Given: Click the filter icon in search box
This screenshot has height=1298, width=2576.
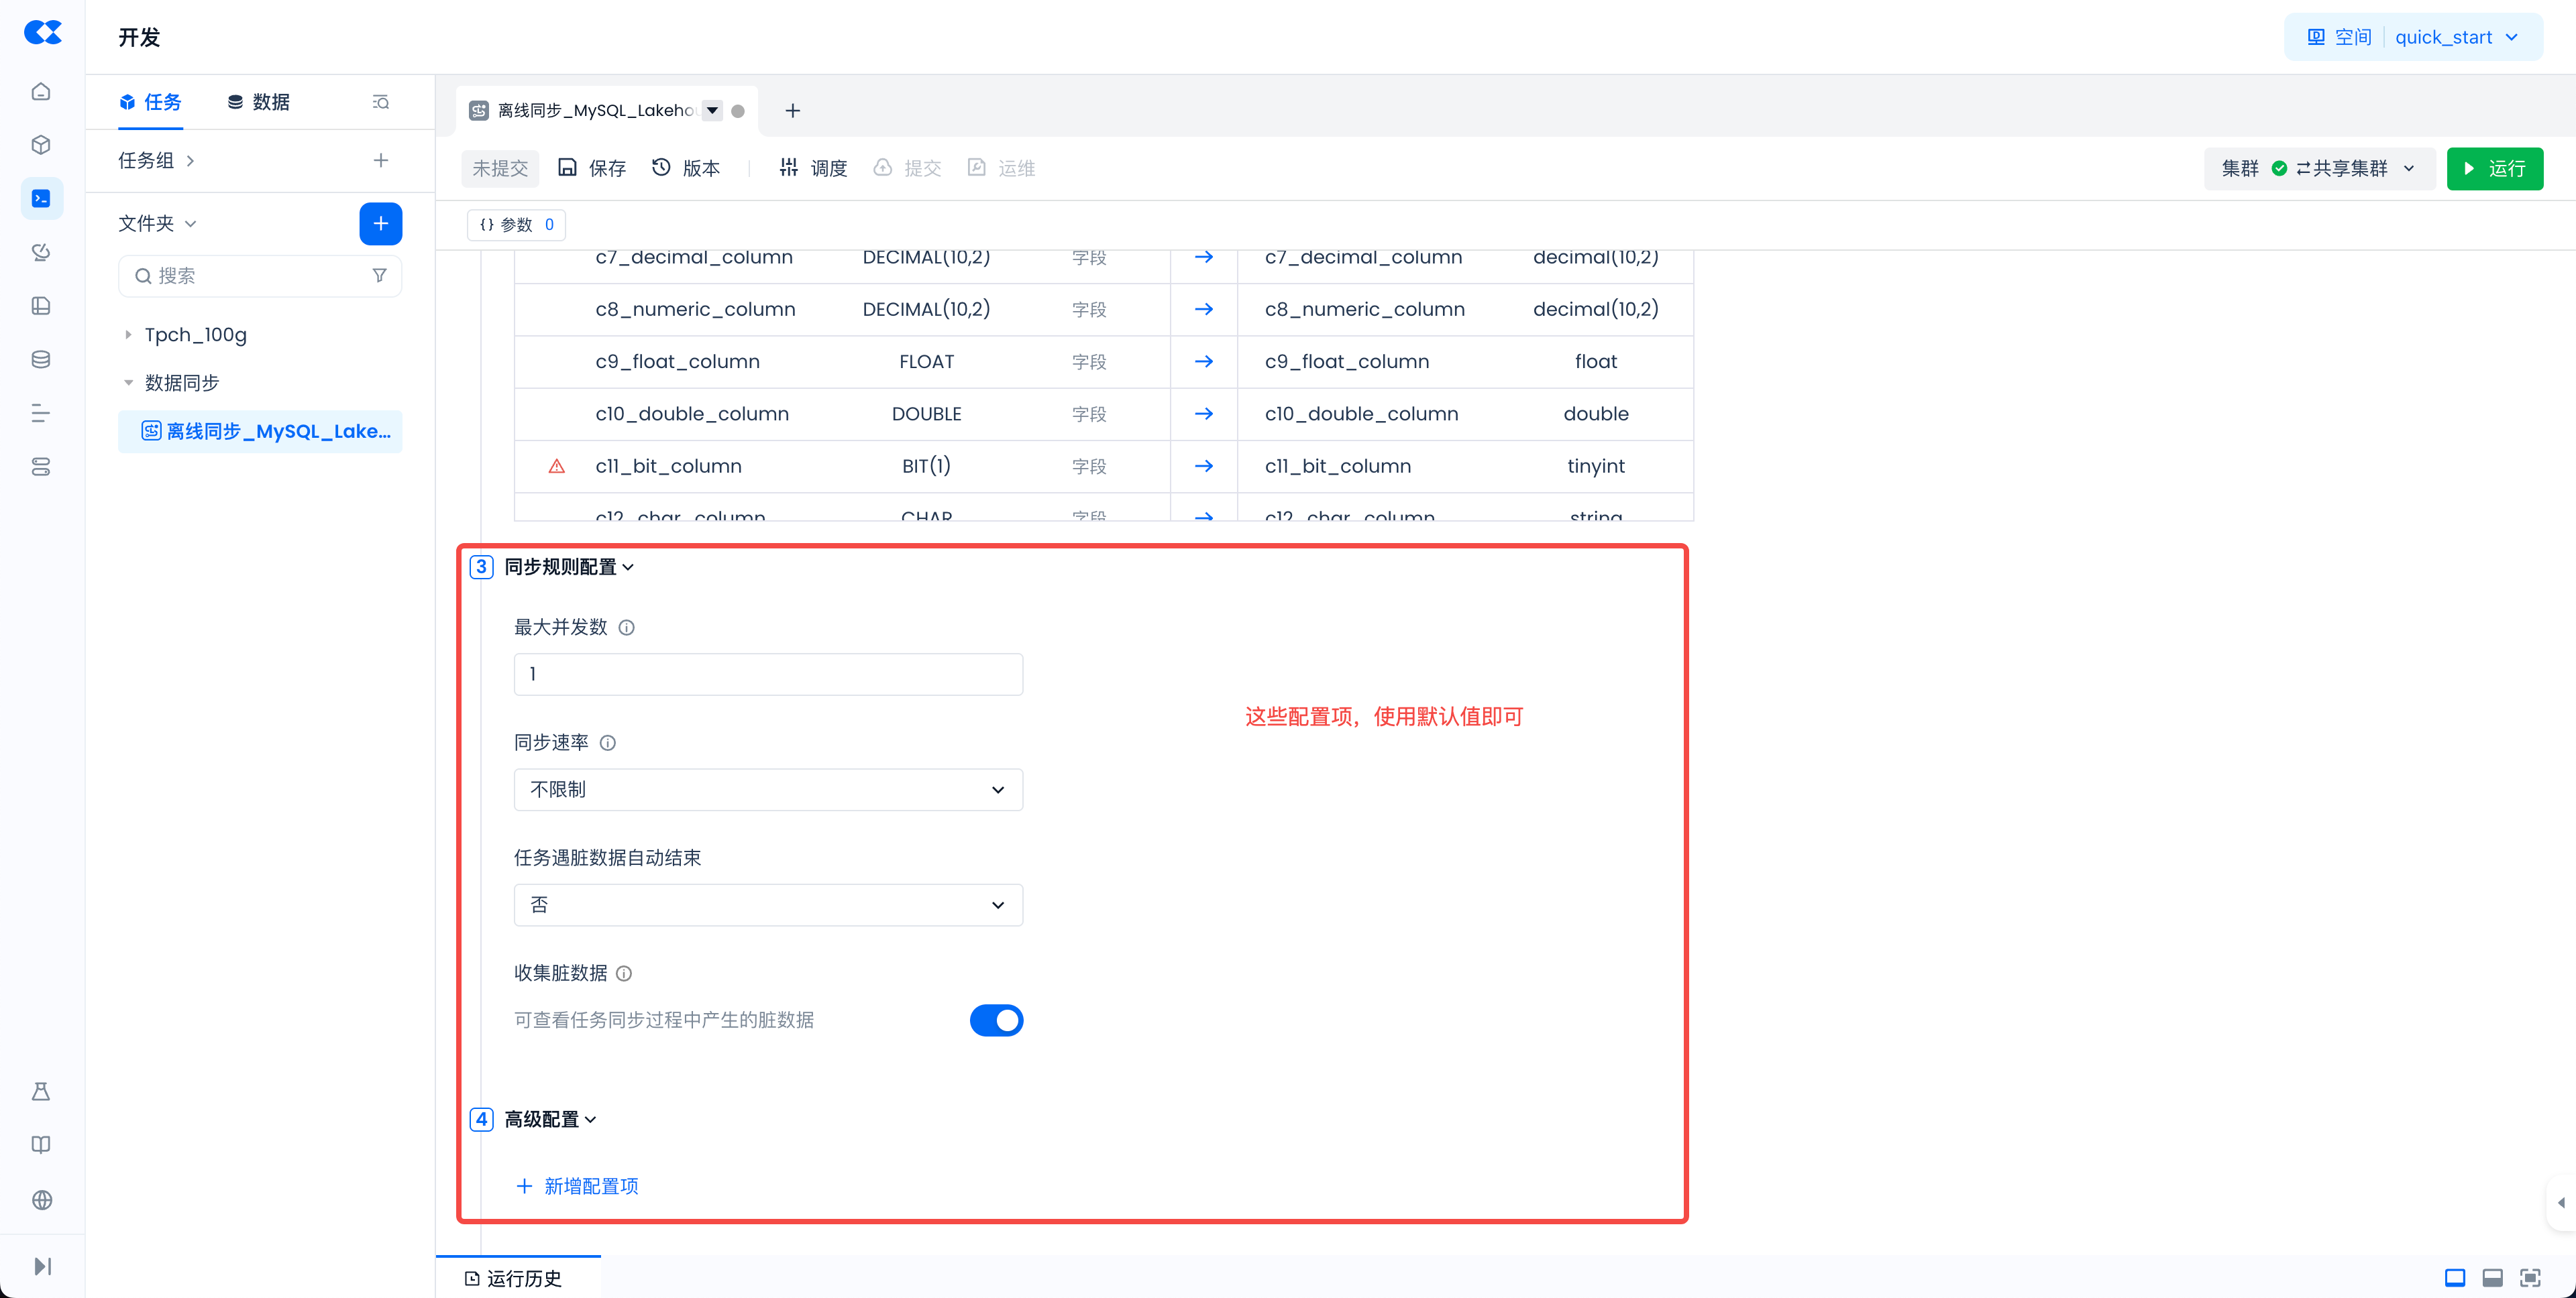Looking at the screenshot, I should (379, 276).
